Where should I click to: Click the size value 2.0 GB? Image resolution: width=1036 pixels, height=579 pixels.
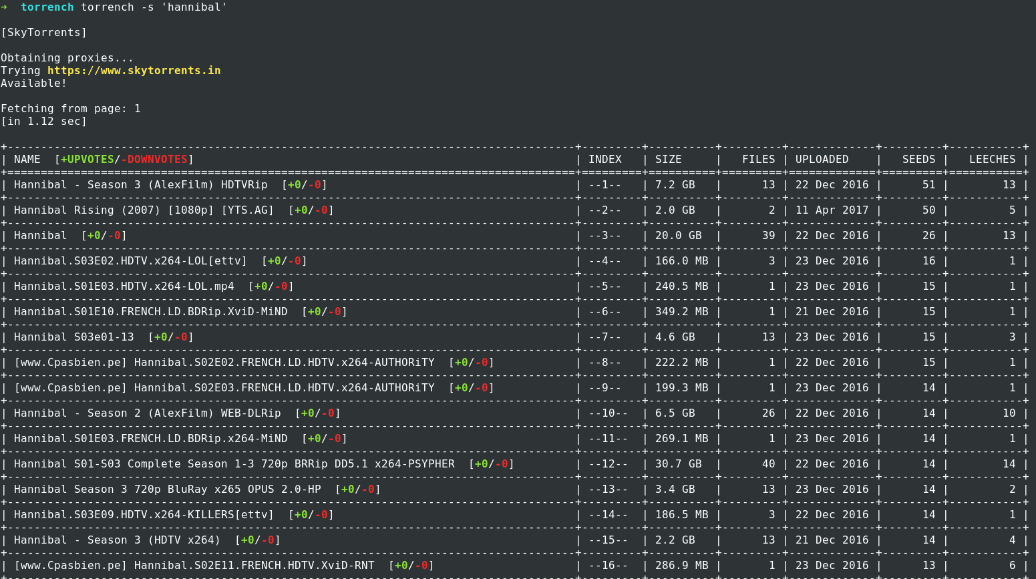pyautogui.click(x=675, y=210)
